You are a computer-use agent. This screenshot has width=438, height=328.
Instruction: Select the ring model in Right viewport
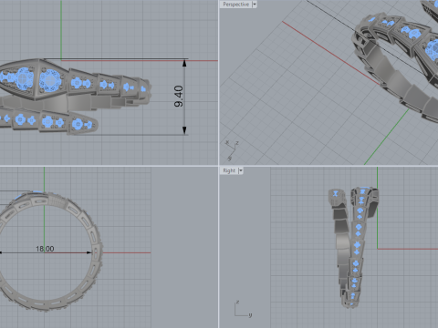(x=353, y=247)
